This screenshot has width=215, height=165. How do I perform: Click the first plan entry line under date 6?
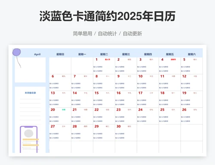(x=54, y=84)
